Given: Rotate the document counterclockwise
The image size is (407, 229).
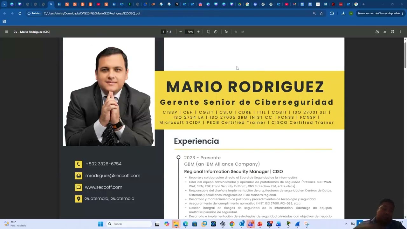Looking at the screenshot, I should pyautogui.click(x=216, y=32).
